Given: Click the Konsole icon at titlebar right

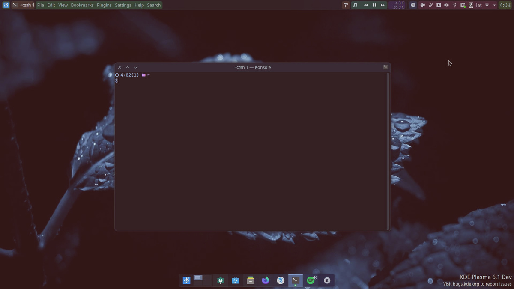Looking at the screenshot, I should coord(385,67).
